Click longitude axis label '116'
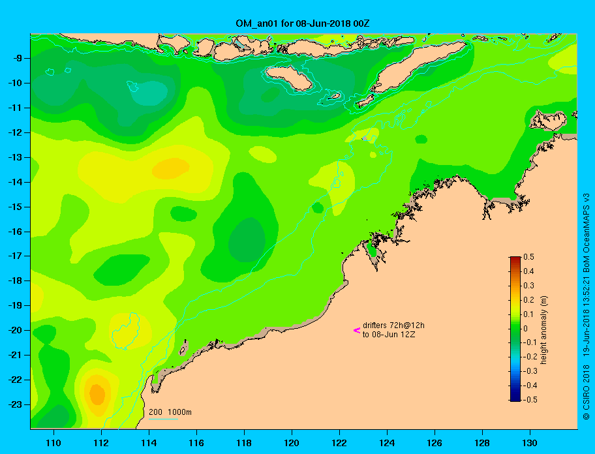 (196, 443)
